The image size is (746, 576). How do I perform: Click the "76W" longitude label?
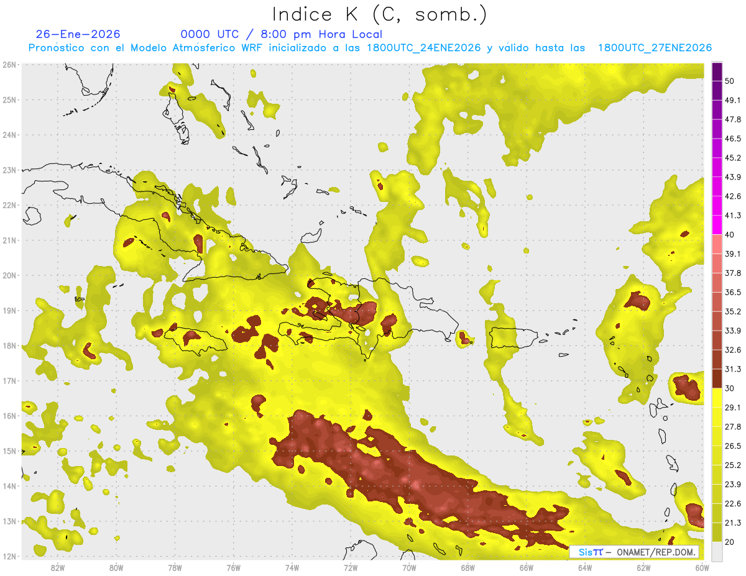point(233,567)
